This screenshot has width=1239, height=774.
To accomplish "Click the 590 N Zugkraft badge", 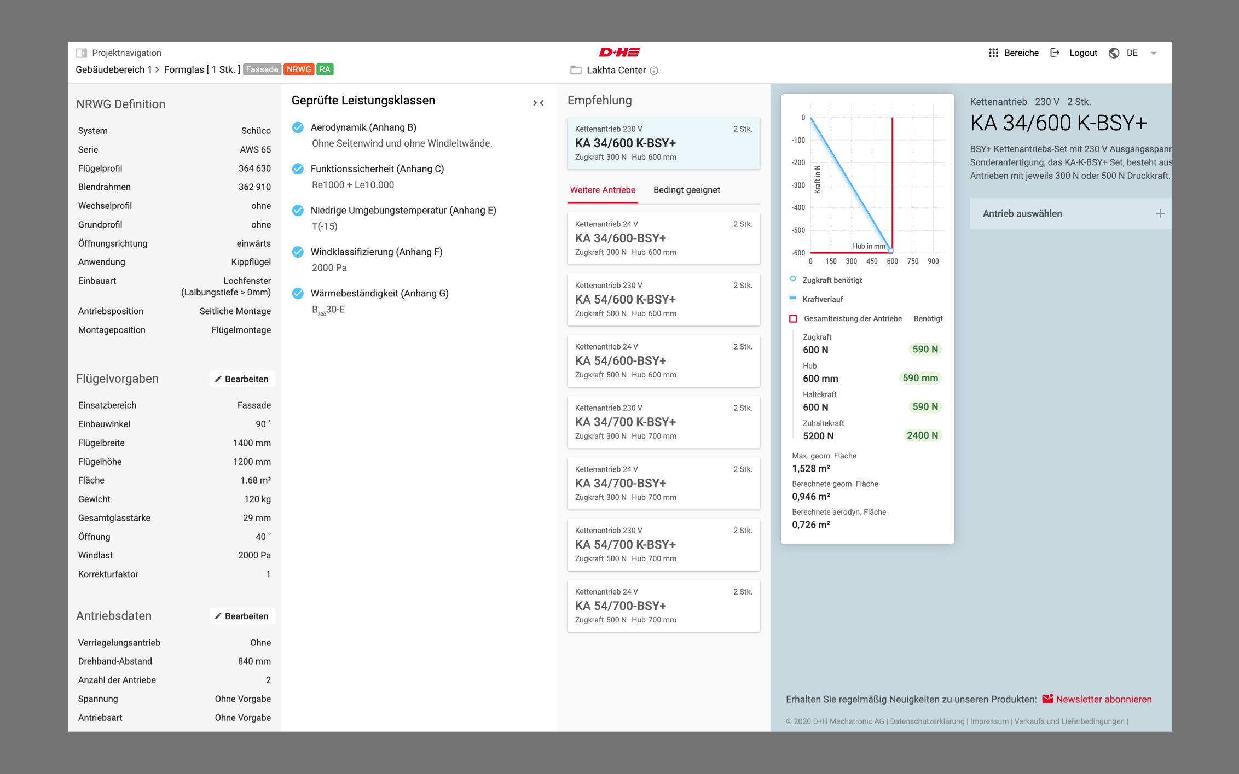I will pyautogui.click(x=925, y=350).
